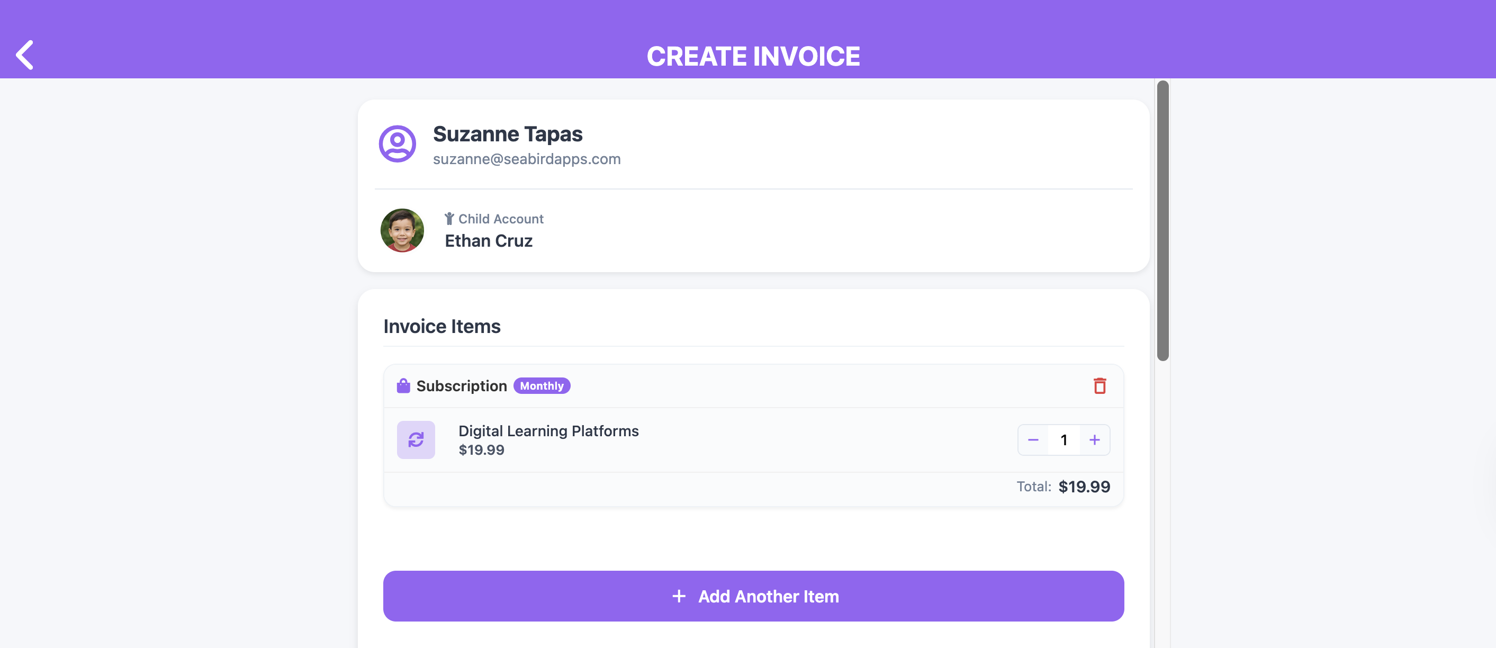Click the Digital Learning Platforms item name
1496x648 pixels.
548,431
